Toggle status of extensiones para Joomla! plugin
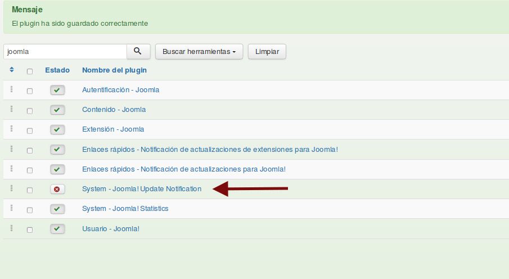The height and width of the screenshot is (279, 509). pyautogui.click(x=57, y=150)
